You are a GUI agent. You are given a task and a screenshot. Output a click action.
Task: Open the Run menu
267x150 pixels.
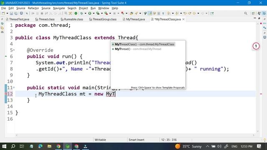(93, 8)
